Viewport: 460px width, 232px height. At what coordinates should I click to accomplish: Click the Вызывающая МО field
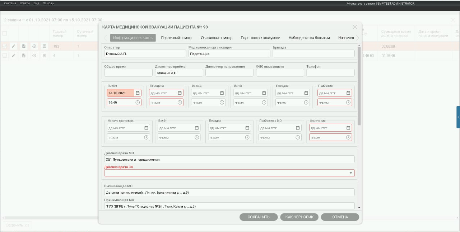[x=229, y=192]
